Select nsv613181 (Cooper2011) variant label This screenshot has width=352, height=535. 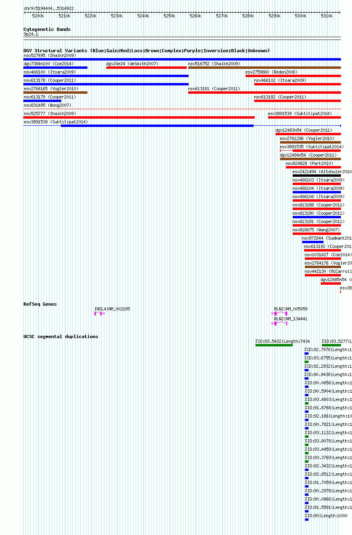(214, 89)
